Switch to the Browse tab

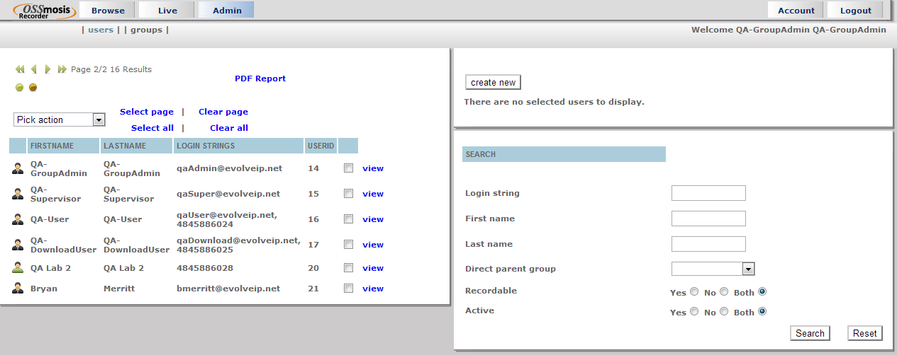coord(107,10)
